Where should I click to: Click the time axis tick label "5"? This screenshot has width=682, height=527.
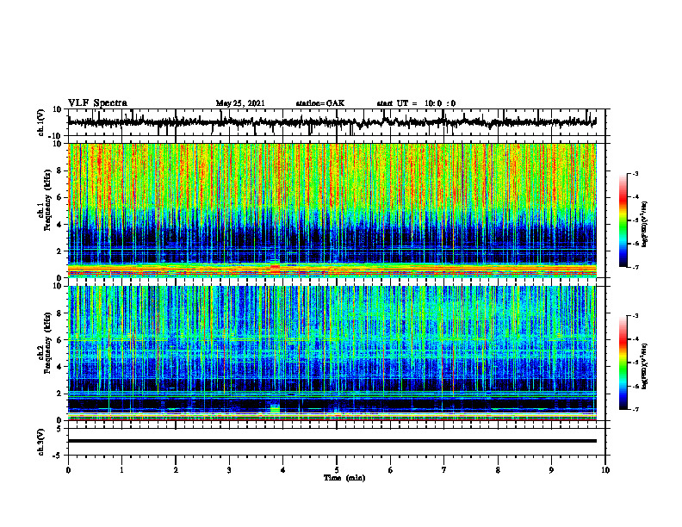(x=337, y=470)
